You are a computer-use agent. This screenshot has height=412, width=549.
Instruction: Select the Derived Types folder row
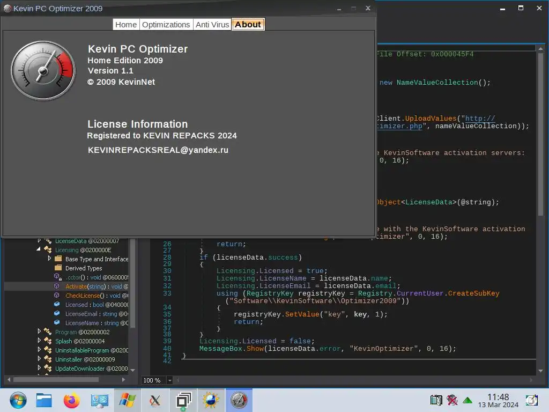[x=84, y=268]
